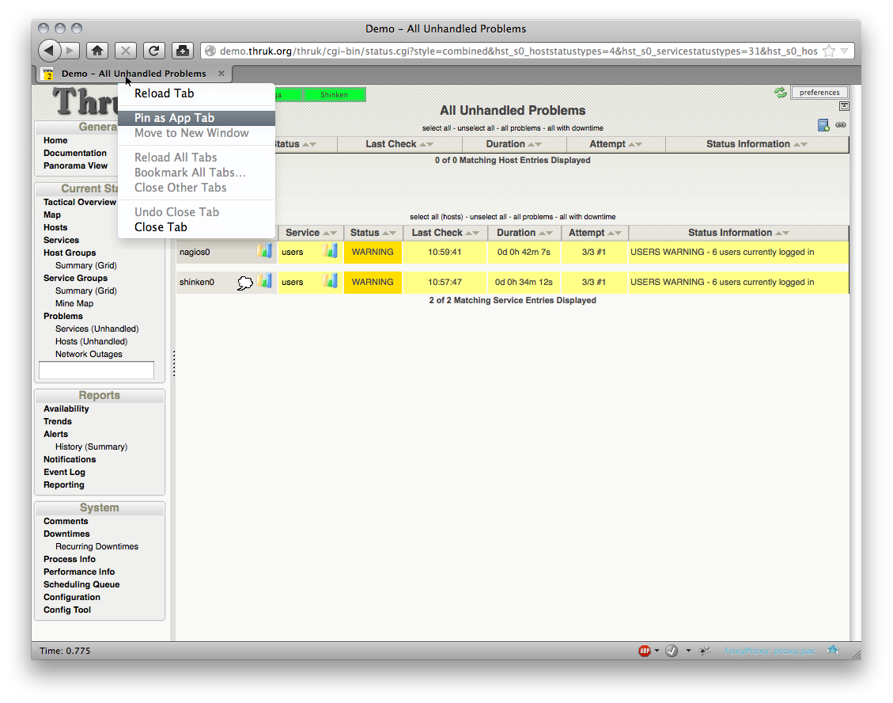Click the performance graph icon for nagios0 host
Screen dimensions: 893x703
coord(264,251)
